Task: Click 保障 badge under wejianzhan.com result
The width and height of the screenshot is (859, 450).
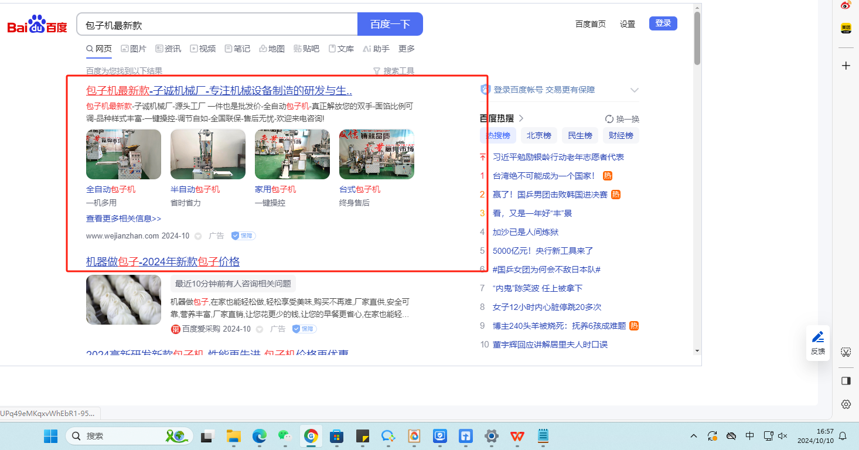Action: pos(243,236)
